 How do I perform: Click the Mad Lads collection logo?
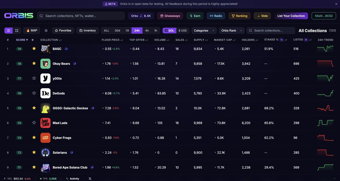pyautogui.click(x=45, y=123)
